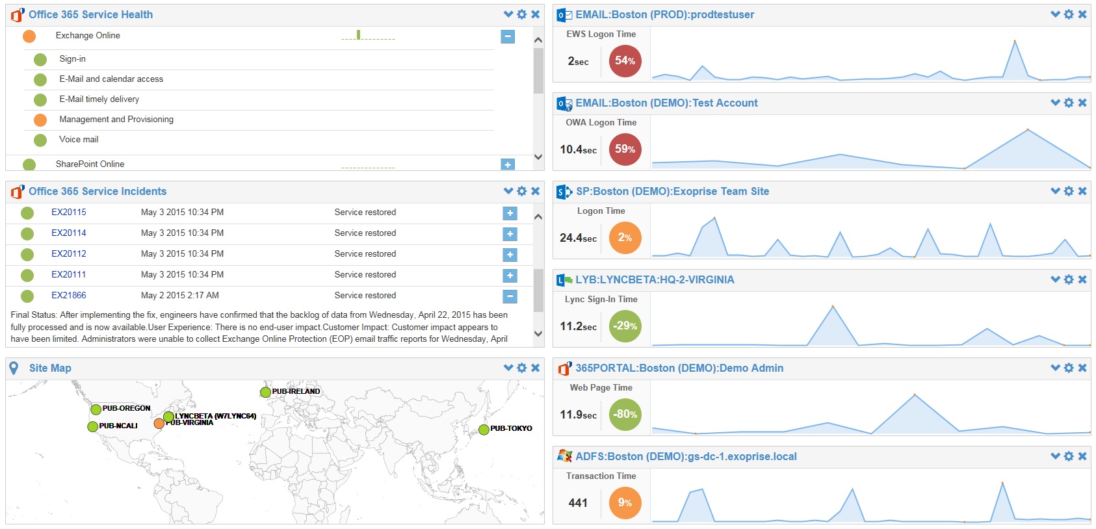Image resolution: width=1096 pixels, height=529 pixels.
Task: Select orange PUB-VIRGINIA map marker
Action: tap(159, 424)
